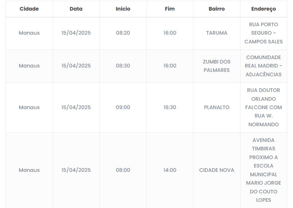Click the TARUMA neighborhood cell

click(x=217, y=33)
